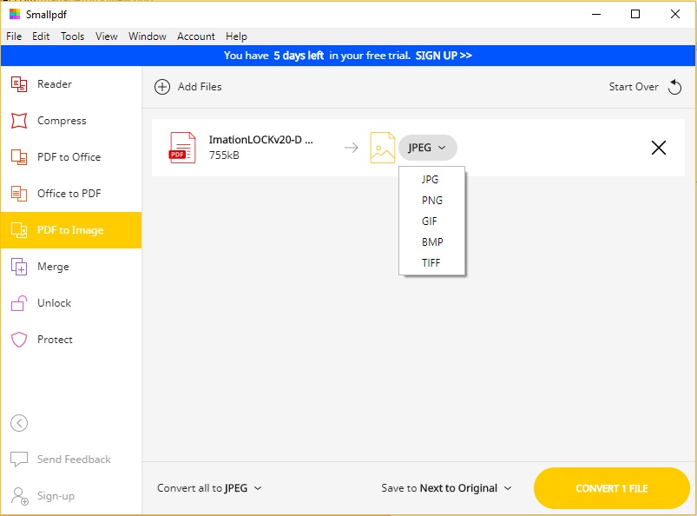The height and width of the screenshot is (516, 697).
Task: Click the Reader label in sidebar
Action: (54, 84)
